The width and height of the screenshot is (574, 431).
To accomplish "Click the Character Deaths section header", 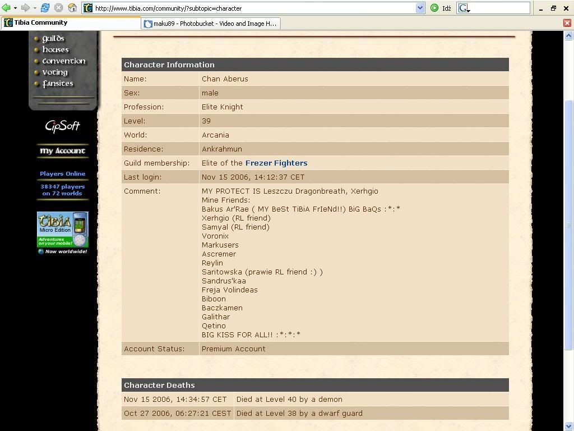I will (315, 385).
